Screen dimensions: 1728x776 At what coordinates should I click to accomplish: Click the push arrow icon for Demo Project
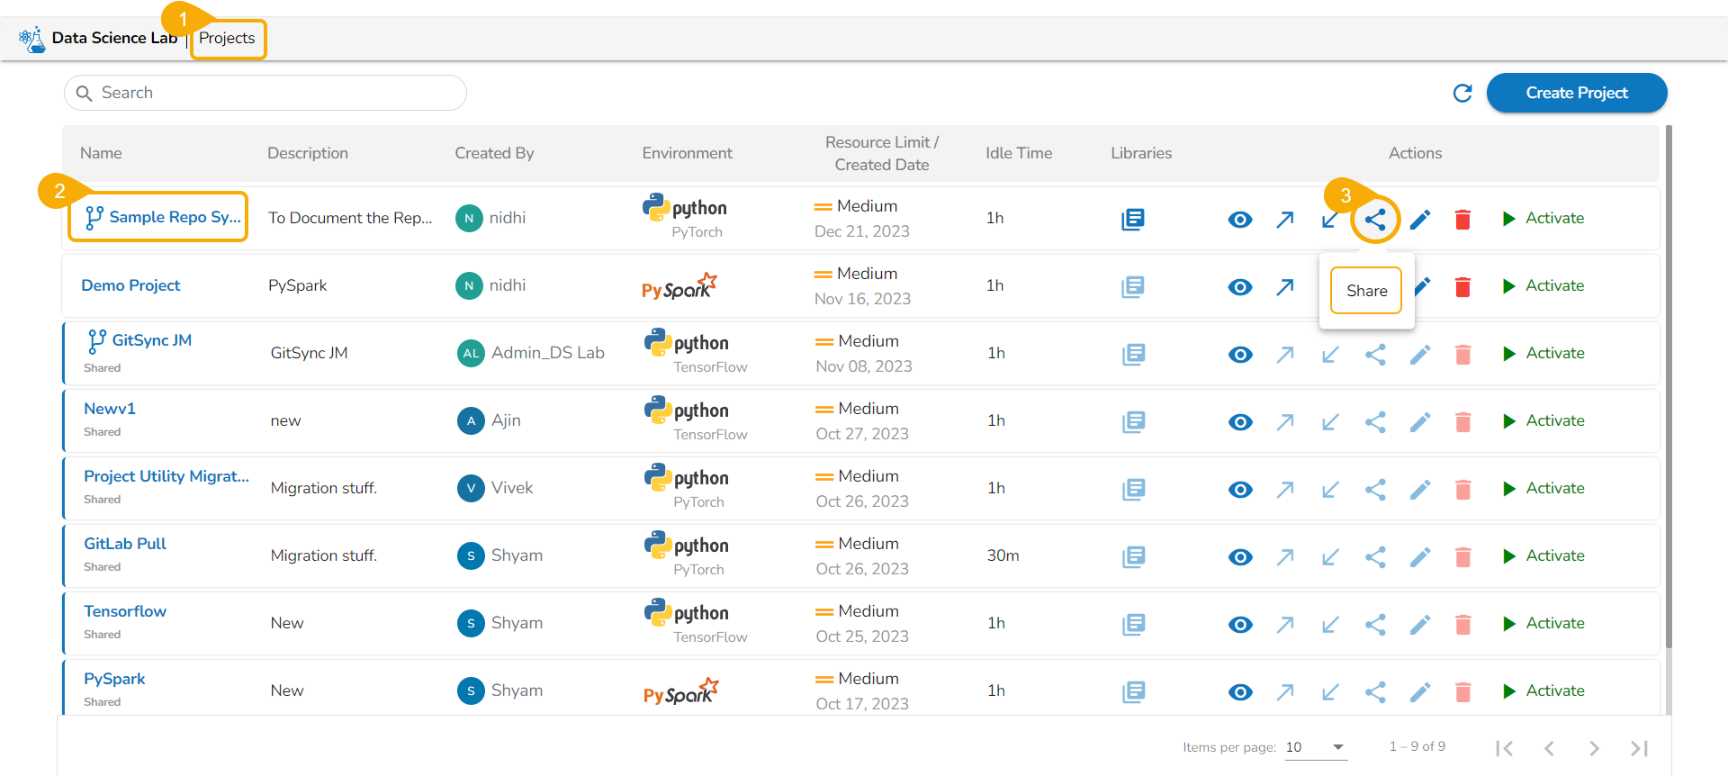(x=1285, y=286)
